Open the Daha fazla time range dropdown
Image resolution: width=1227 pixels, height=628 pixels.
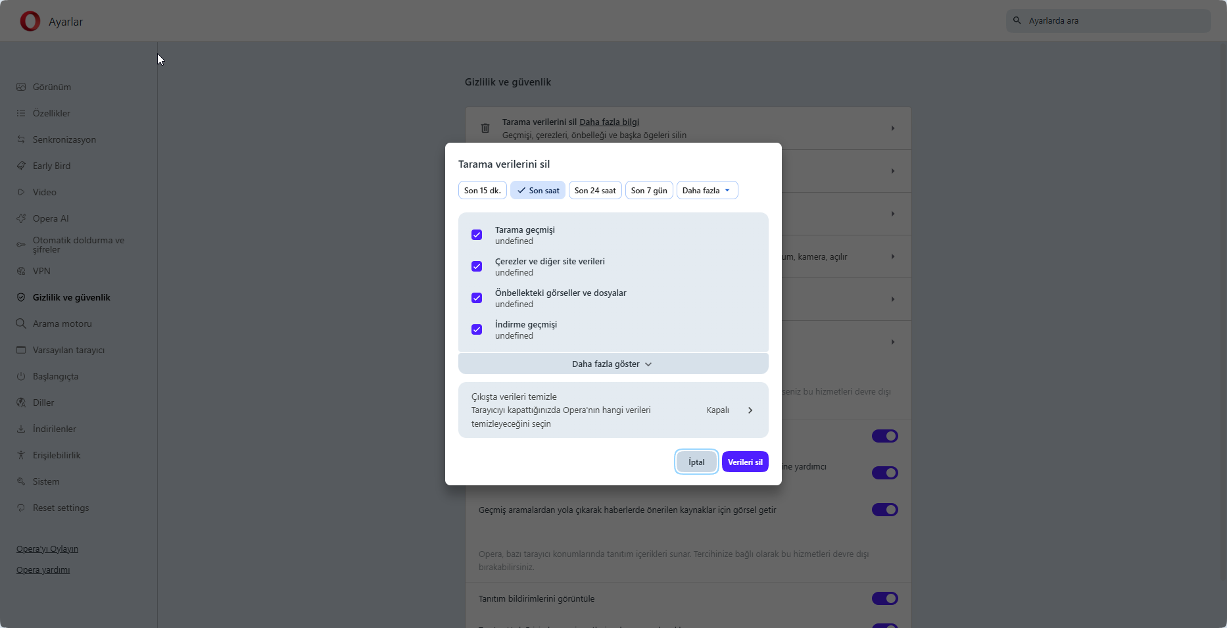click(708, 190)
